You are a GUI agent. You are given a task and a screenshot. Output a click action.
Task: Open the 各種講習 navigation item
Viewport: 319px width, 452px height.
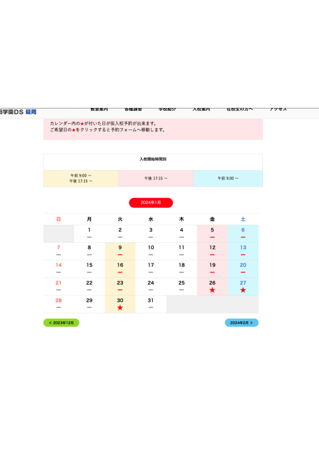pos(133,109)
